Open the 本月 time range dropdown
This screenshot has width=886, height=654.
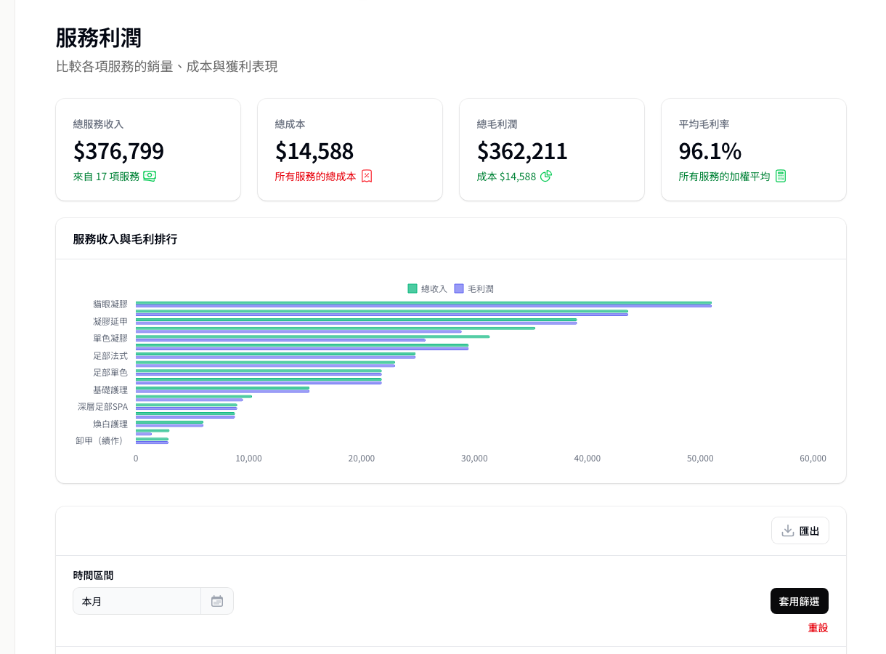click(x=137, y=601)
